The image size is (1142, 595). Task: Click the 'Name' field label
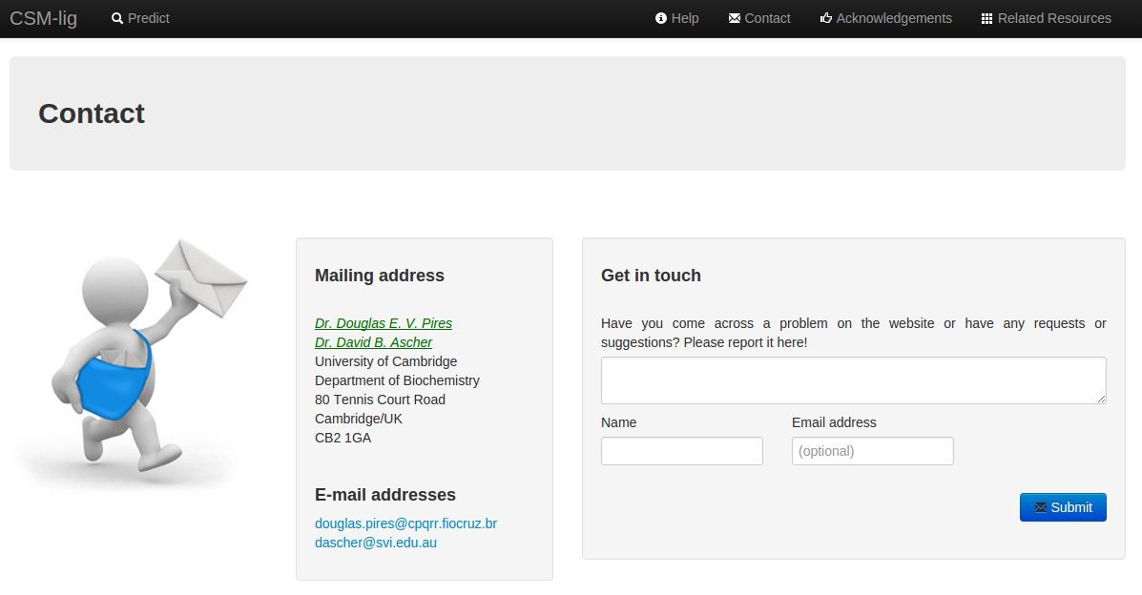pyautogui.click(x=618, y=422)
